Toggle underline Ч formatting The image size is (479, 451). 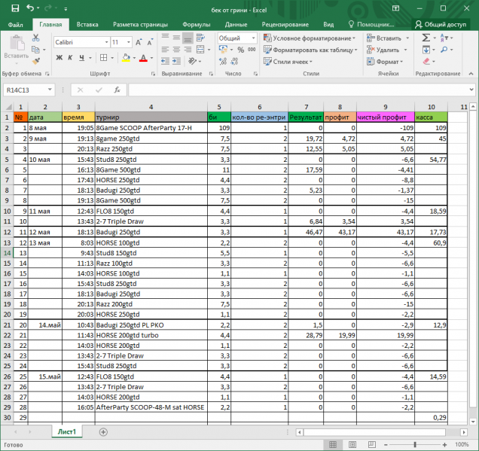[x=81, y=58]
